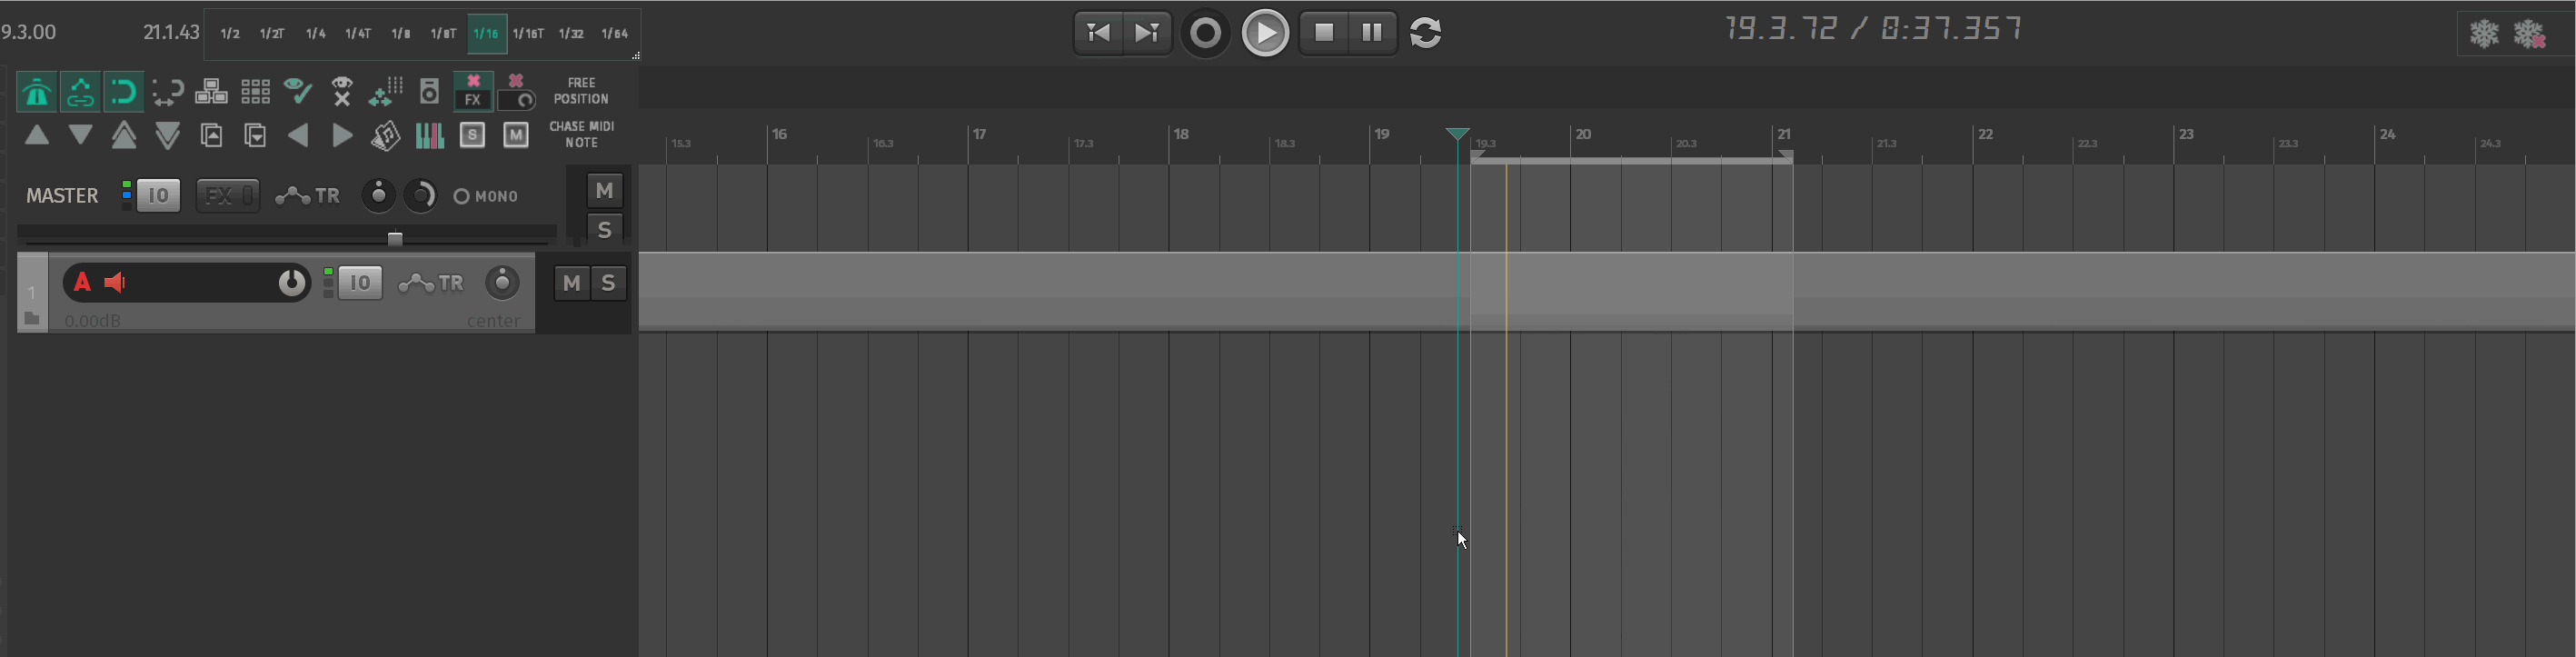Click the green piano keys icon
2576x657 pixels.
(x=429, y=135)
